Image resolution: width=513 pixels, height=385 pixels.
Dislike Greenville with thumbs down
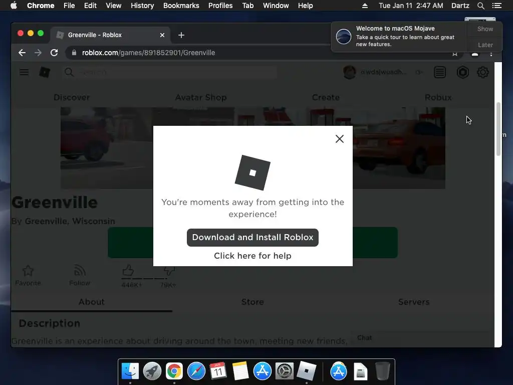(169, 271)
